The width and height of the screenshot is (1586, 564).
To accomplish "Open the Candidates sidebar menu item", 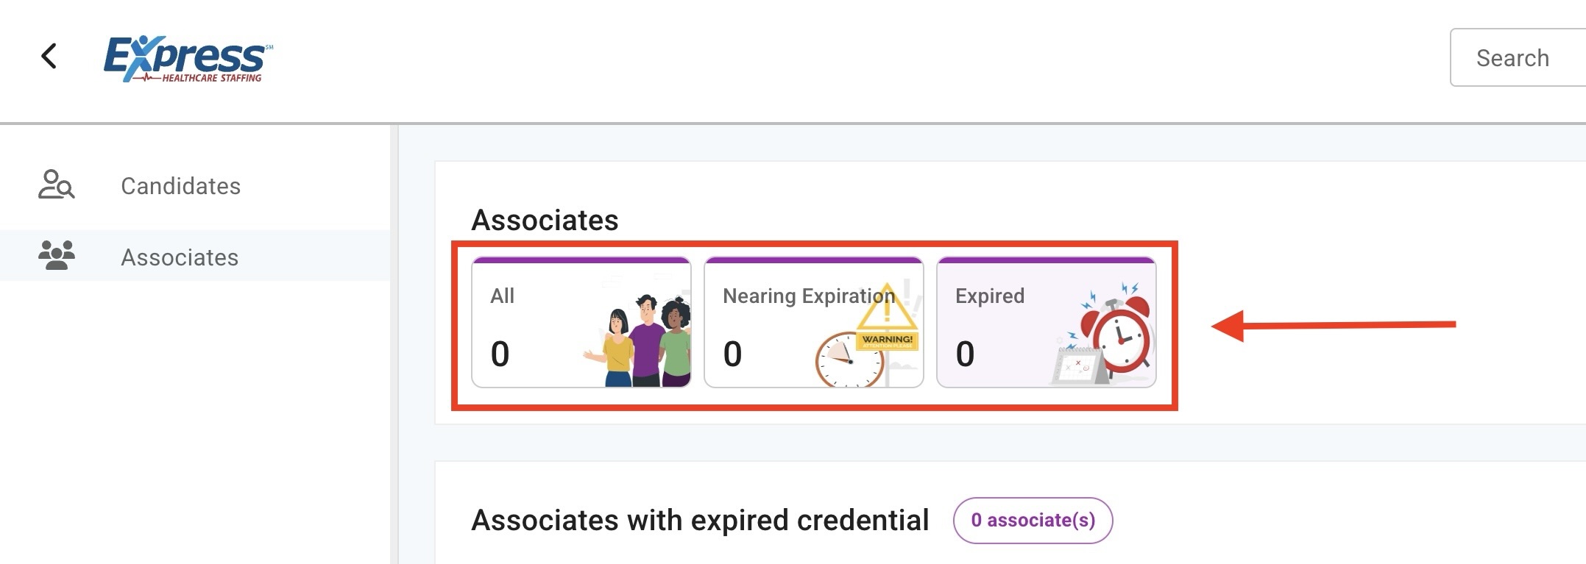I will point(180,186).
